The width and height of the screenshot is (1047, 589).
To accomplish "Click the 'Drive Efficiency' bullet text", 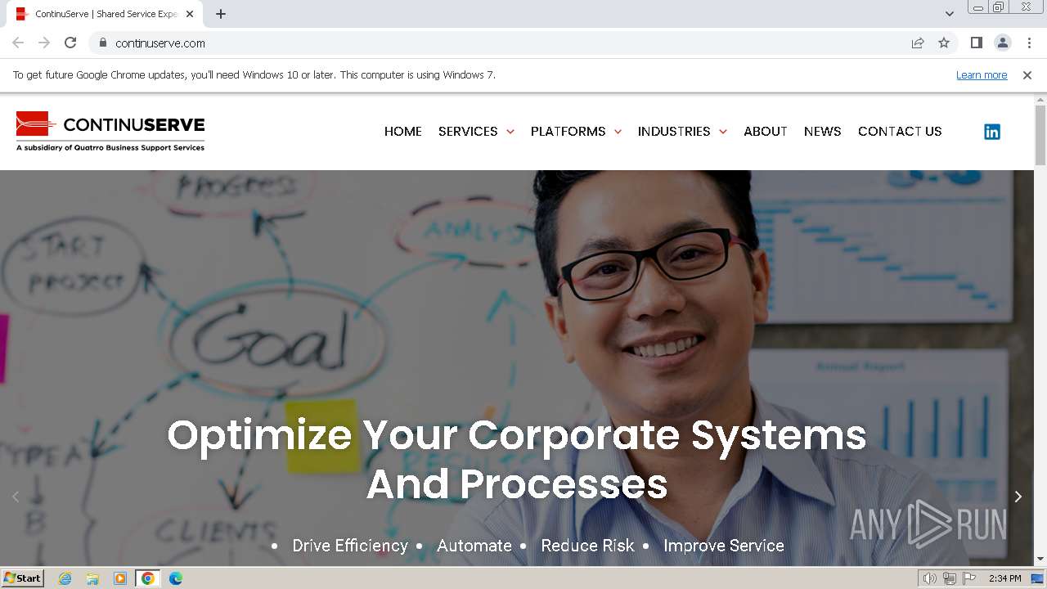I will coord(350,546).
